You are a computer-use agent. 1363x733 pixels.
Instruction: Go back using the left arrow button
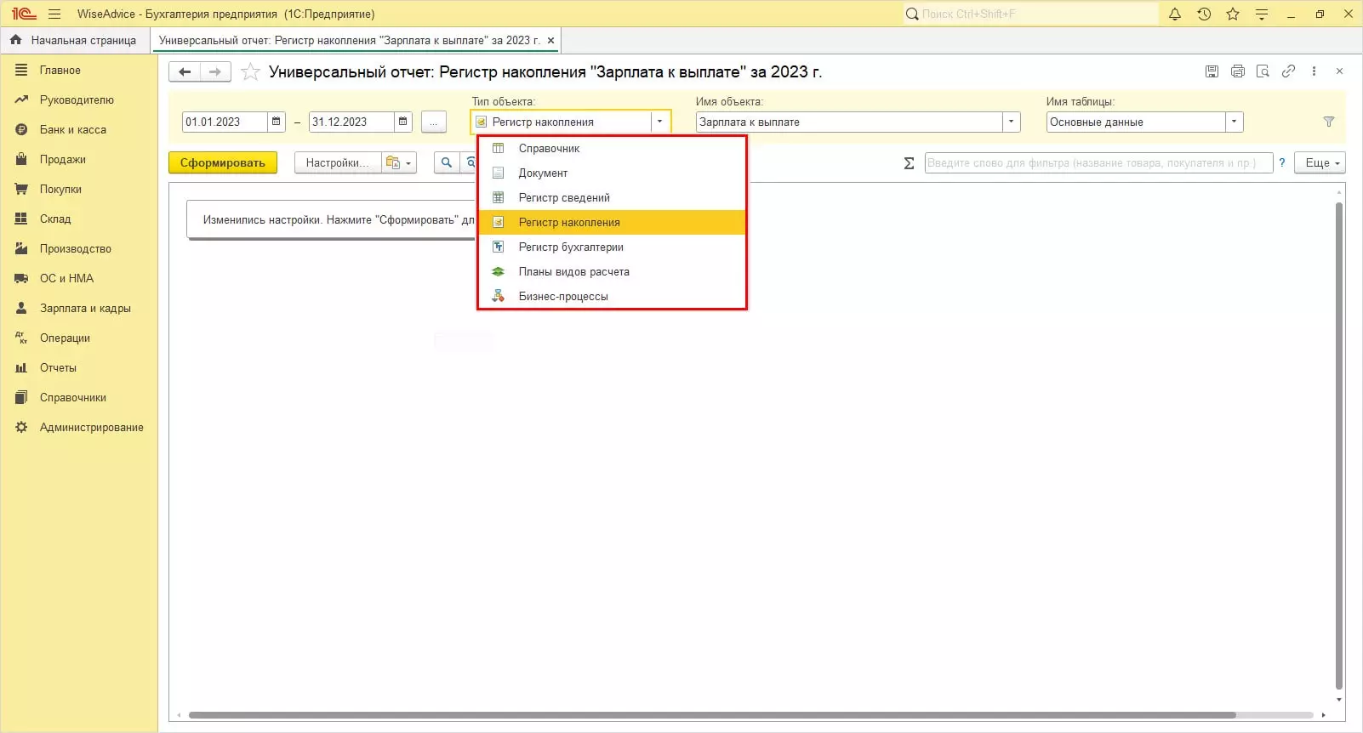click(x=185, y=72)
